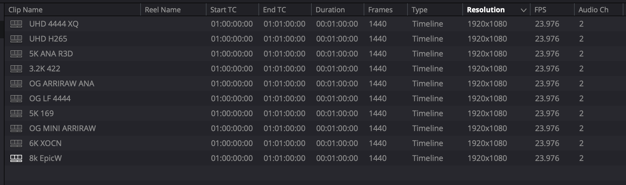Click the Frames column header

(x=380, y=10)
